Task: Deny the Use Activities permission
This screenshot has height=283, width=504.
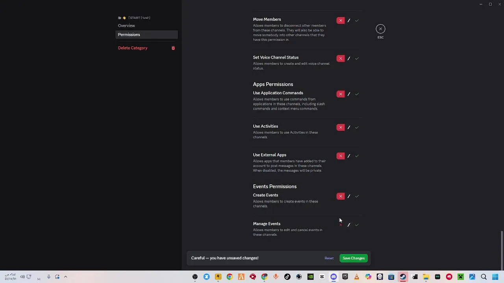Action: (341, 127)
